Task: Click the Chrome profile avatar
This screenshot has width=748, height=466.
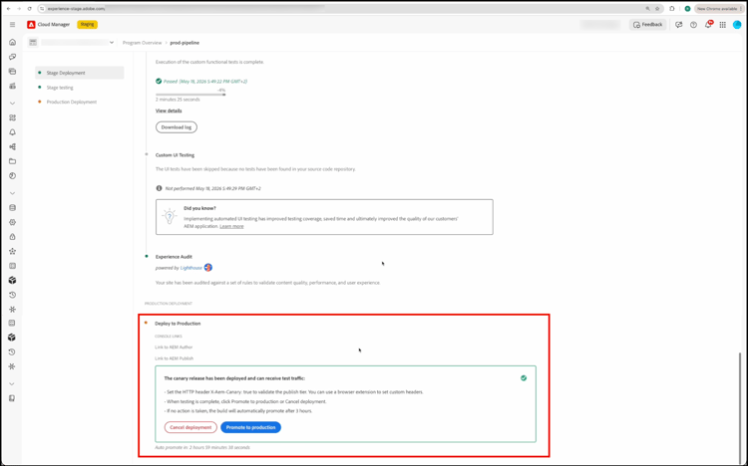Action: pyautogui.click(x=687, y=9)
